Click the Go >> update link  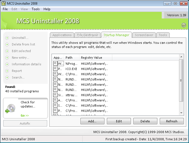click(25, 115)
